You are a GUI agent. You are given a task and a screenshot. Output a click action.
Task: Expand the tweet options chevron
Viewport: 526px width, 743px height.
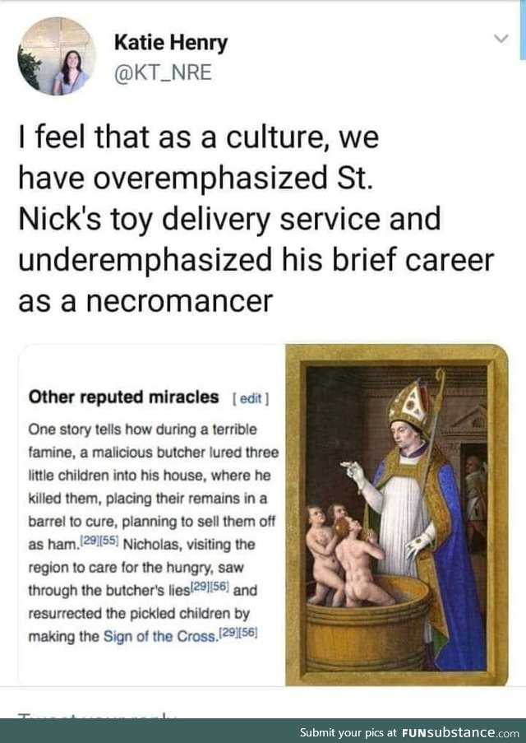coord(501,39)
